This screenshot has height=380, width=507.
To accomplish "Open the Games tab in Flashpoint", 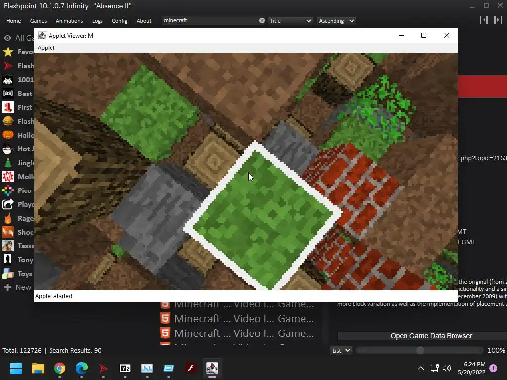I will tap(38, 21).
